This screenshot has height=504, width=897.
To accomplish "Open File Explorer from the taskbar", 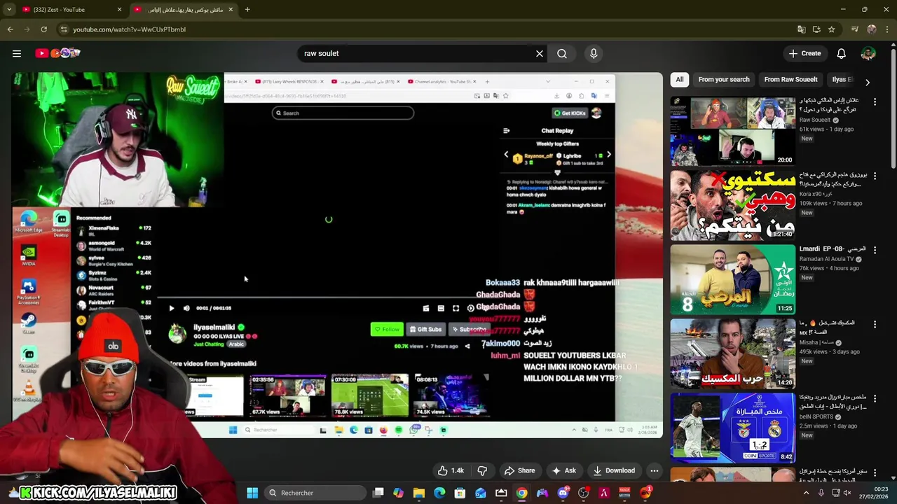I will pos(419,493).
